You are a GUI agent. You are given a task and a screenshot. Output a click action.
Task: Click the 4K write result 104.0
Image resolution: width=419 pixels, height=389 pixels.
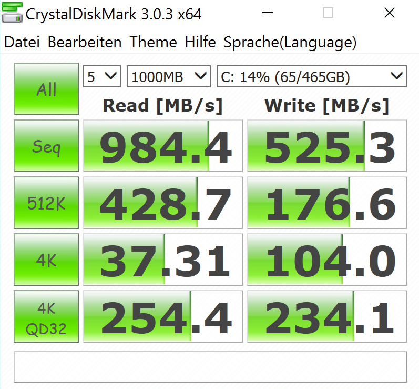click(327, 260)
